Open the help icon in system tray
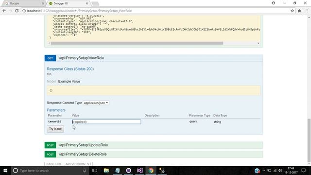 [257, 171]
